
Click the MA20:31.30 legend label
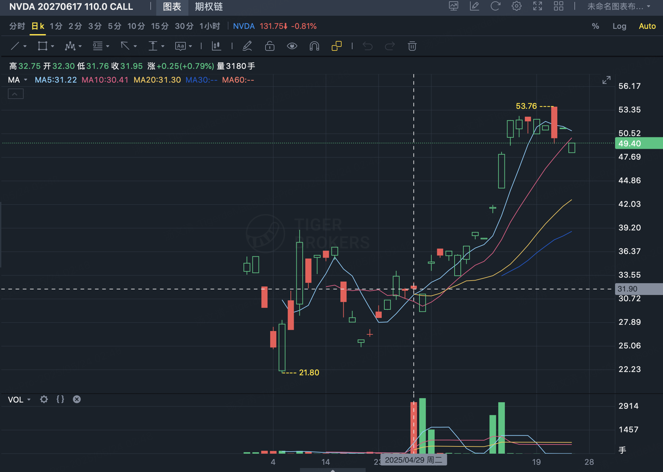pos(157,80)
